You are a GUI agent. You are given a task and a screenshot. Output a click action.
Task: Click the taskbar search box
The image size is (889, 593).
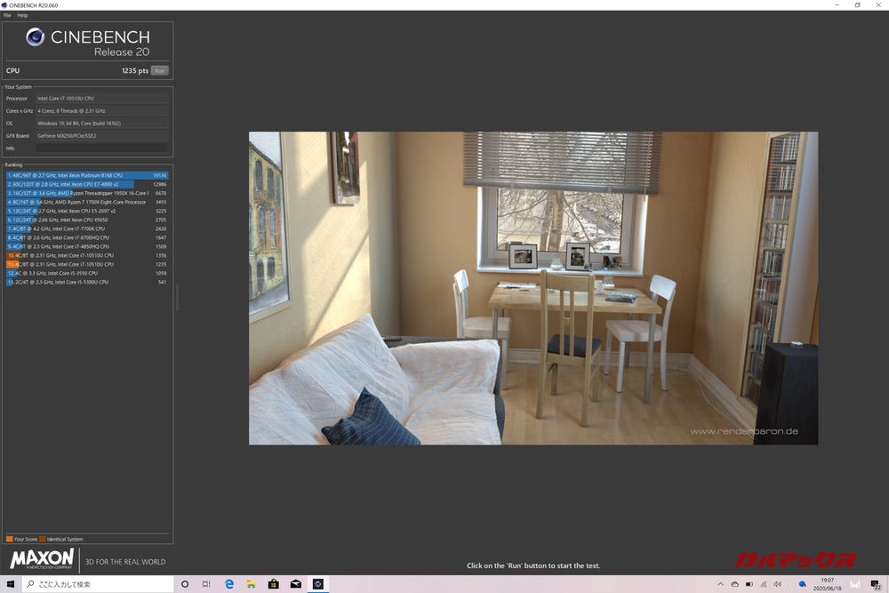click(x=98, y=584)
